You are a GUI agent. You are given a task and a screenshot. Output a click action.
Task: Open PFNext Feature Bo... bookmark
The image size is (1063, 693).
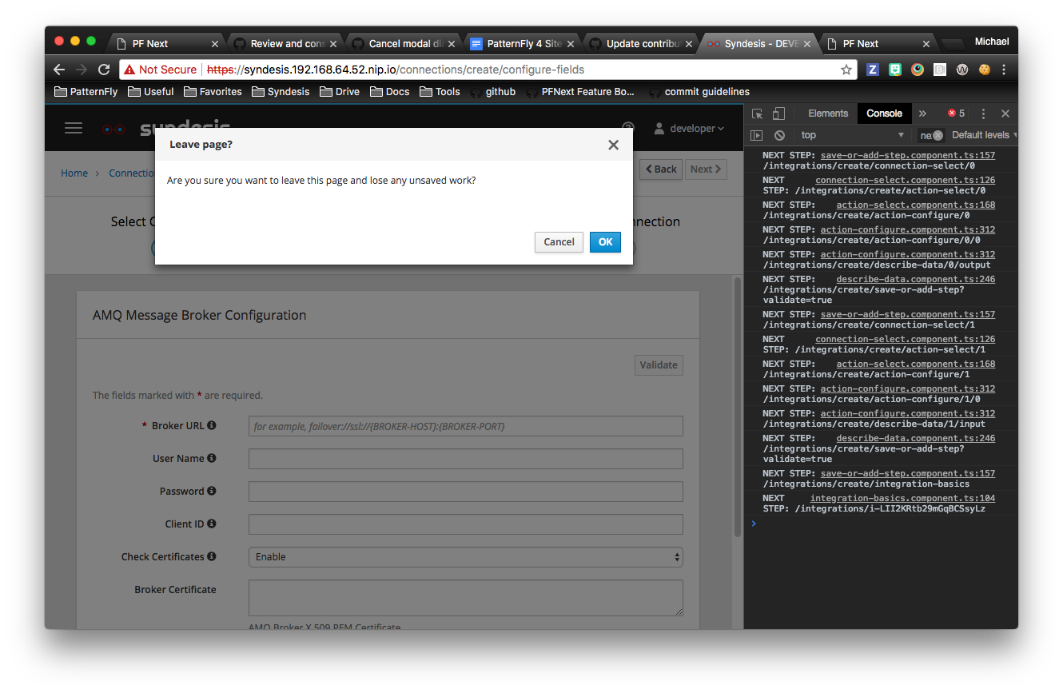tap(579, 92)
